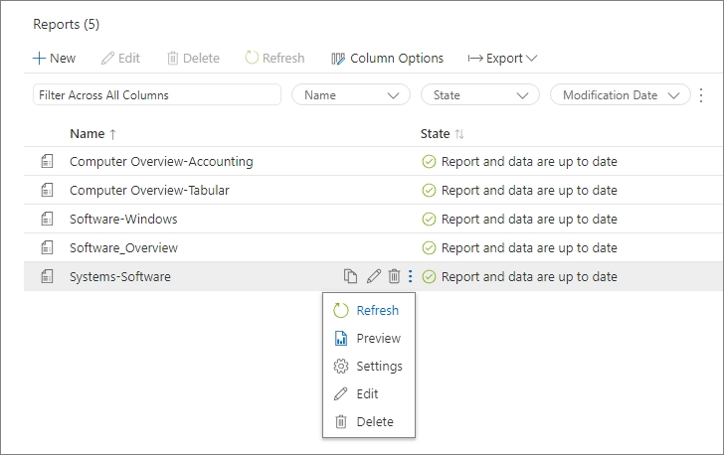Viewport: 724px width, 455px height.
Task: Expand the Export dropdown
Action: pyautogui.click(x=502, y=58)
